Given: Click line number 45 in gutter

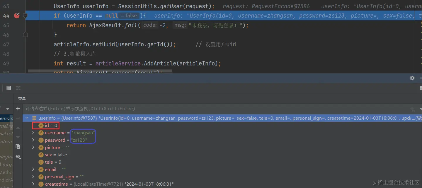Looking at the screenshot, I should pyautogui.click(x=6, y=25).
